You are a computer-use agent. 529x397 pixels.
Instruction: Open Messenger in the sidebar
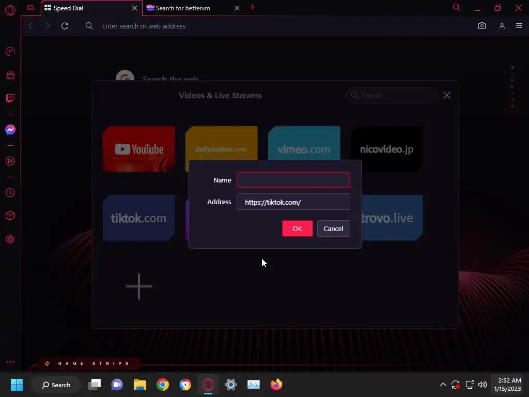pos(10,130)
